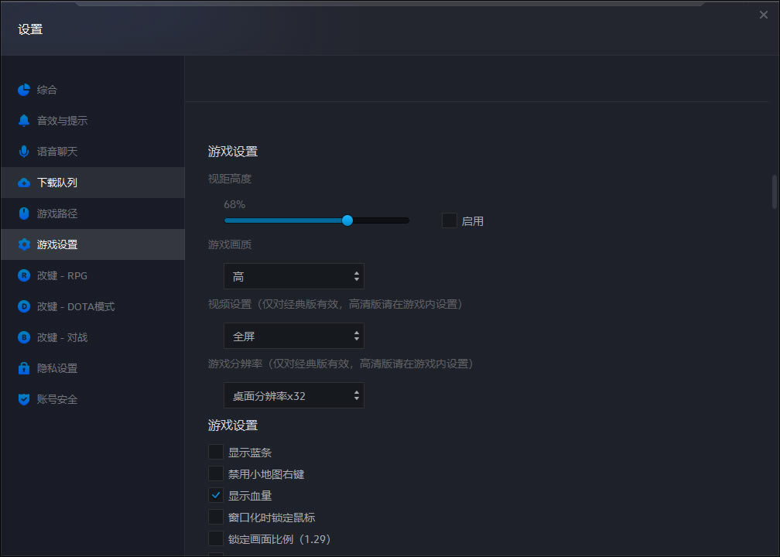Open the 改键 - 对战 settings page

[62, 337]
